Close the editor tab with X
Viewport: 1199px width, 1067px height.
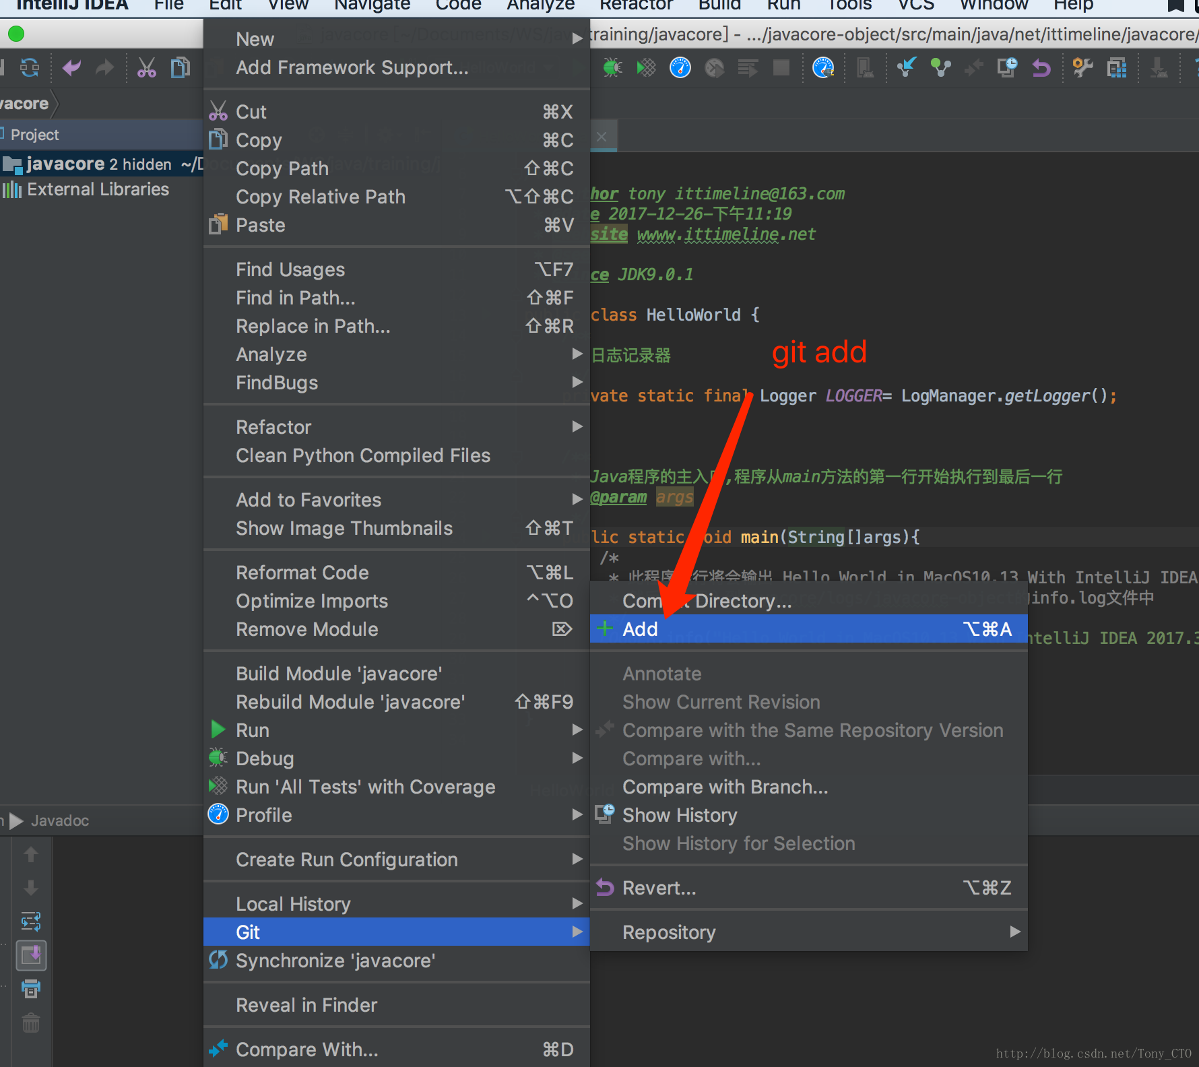(x=602, y=137)
